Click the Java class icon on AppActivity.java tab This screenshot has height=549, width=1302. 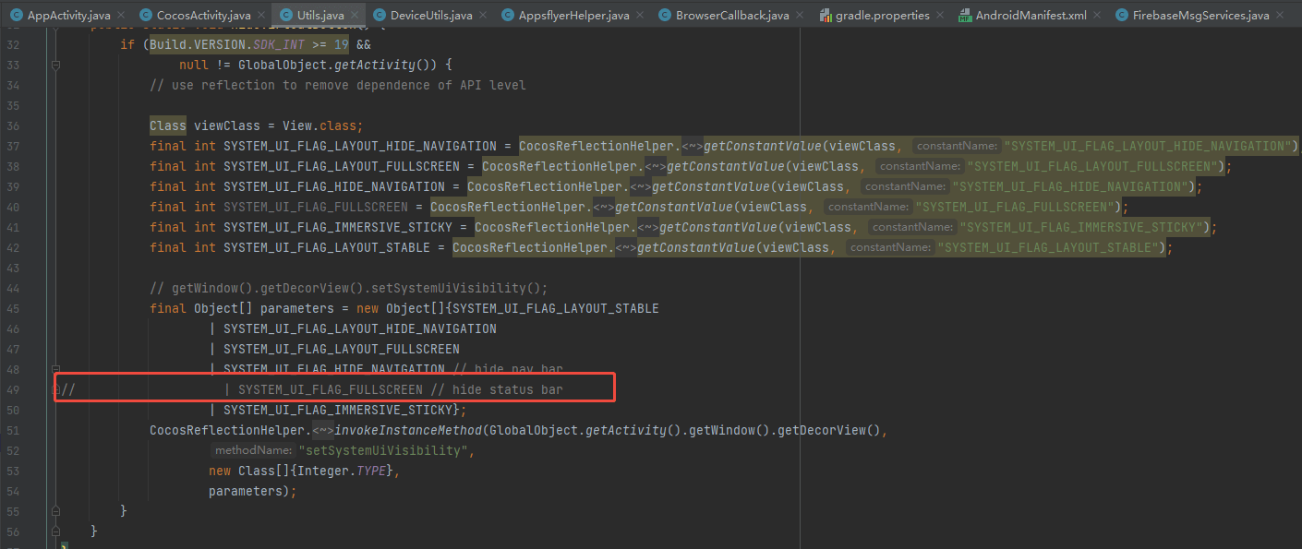17,16
